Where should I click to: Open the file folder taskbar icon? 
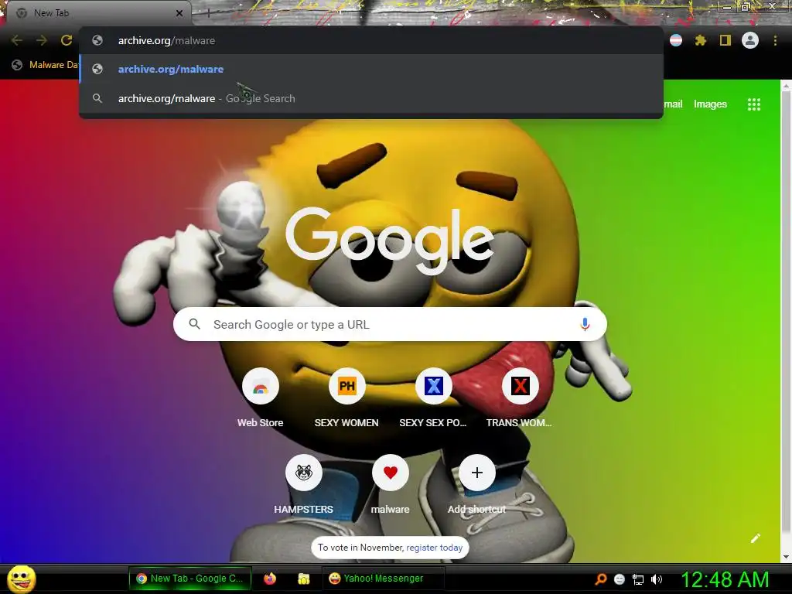coord(303,579)
